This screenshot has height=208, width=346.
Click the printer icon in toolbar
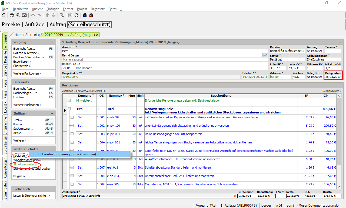click(12, 15)
